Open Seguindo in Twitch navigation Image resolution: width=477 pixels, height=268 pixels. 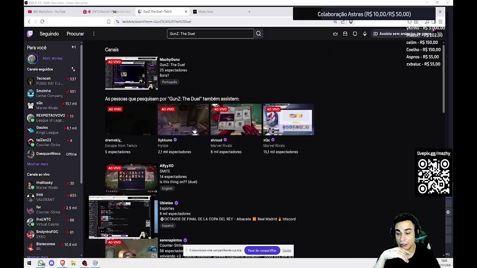point(49,34)
